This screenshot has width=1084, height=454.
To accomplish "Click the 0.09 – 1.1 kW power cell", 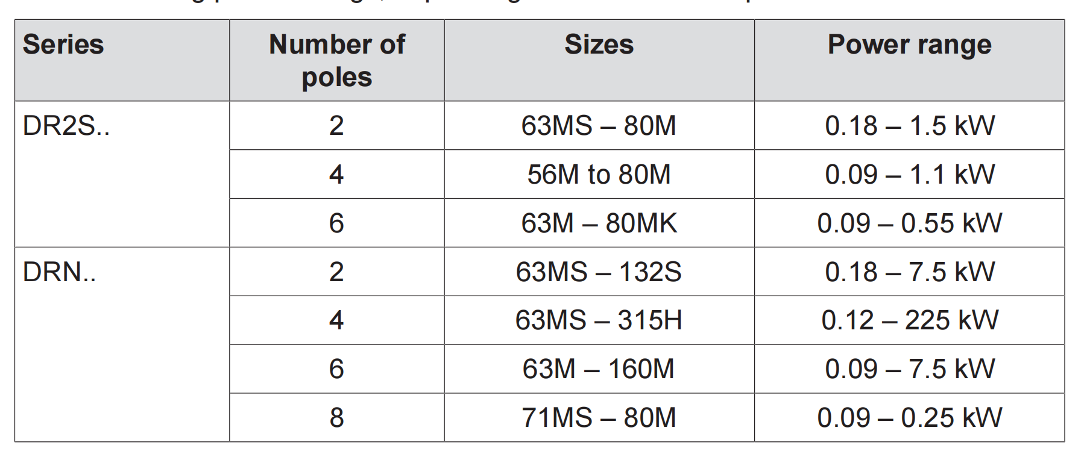I will (x=909, y=175).
